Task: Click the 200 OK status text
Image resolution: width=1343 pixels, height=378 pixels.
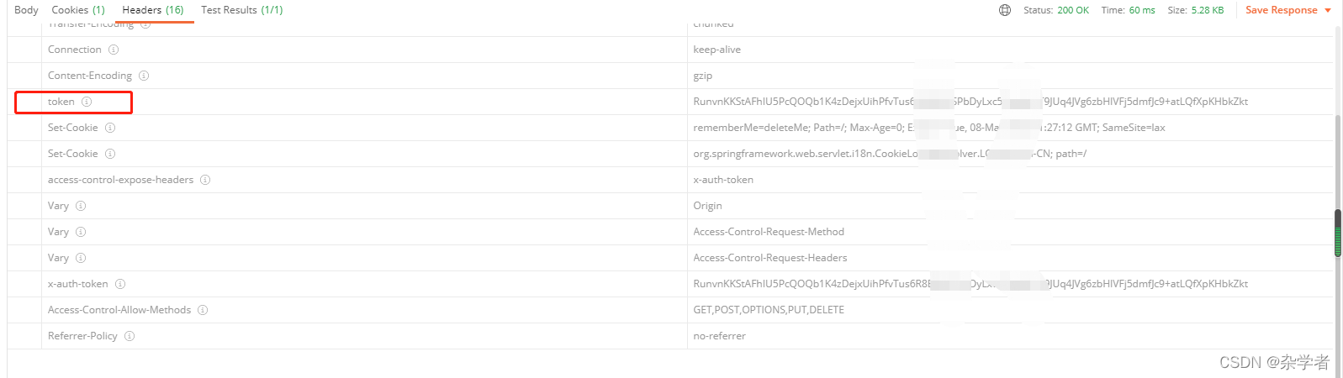Action: 1072,10
